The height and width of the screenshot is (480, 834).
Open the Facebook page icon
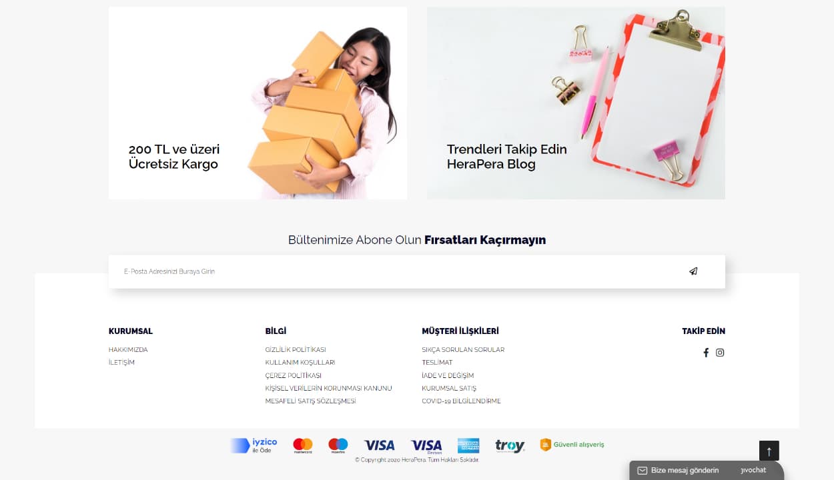click(x=706, y=353)
